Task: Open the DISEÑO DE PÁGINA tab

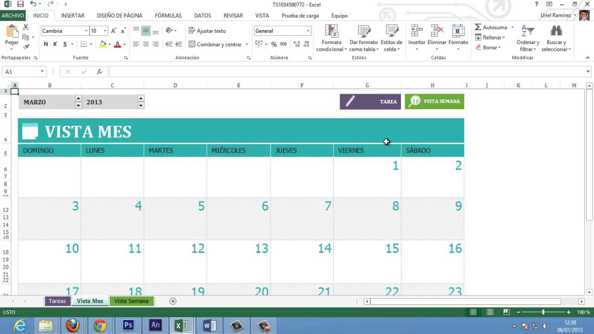Action: click(120, 15)
